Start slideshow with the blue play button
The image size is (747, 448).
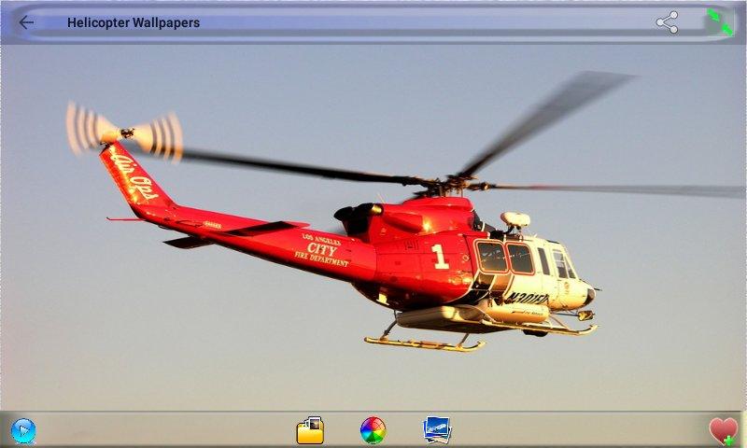23,431
